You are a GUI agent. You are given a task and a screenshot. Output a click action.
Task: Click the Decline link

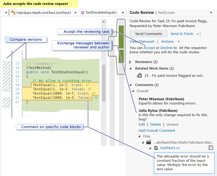click(x=167, y=48)
